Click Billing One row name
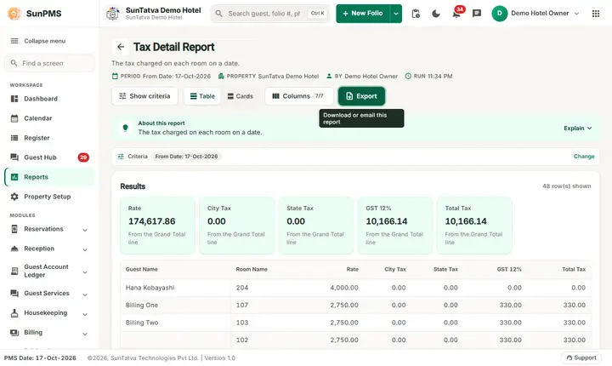The image size is (612, 366). pyautogui.click(x=142, y=306)
